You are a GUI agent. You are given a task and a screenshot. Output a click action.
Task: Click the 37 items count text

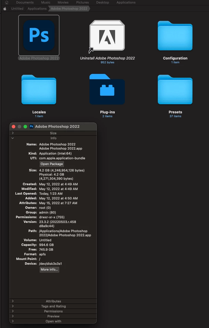click(x=175, y=116)
